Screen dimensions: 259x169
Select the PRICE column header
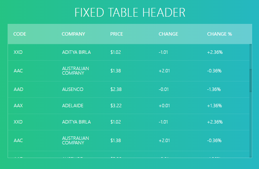point(117,34)
